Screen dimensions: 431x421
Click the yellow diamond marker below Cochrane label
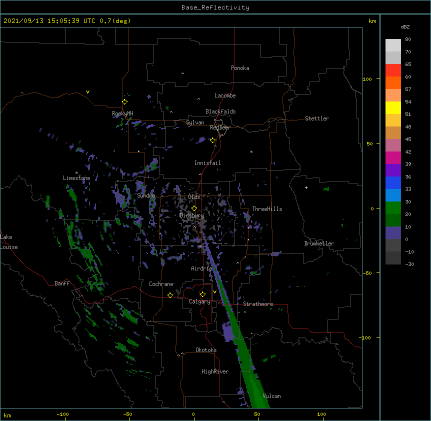click(x=170, y=295)
